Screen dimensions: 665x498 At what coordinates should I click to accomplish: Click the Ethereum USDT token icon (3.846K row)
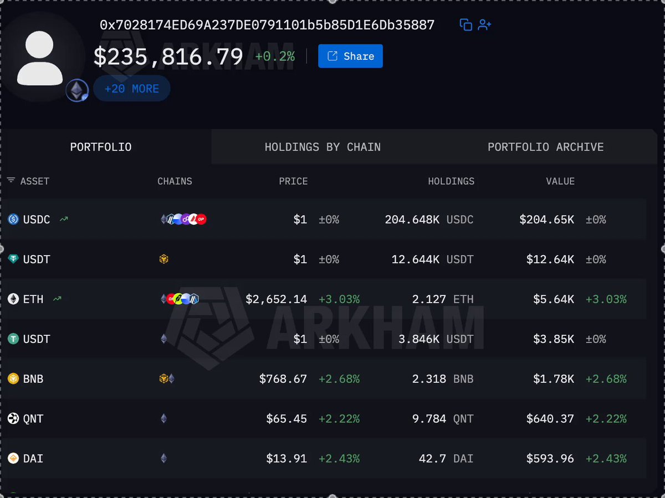click(x=13, y=339)
